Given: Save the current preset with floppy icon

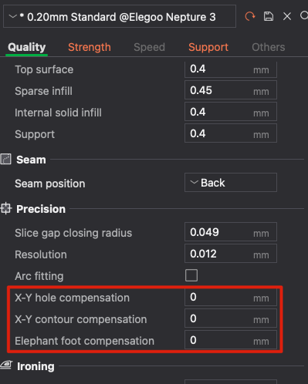Looking at the screenshot, I should pyautogui.click(x=269, y=16).
